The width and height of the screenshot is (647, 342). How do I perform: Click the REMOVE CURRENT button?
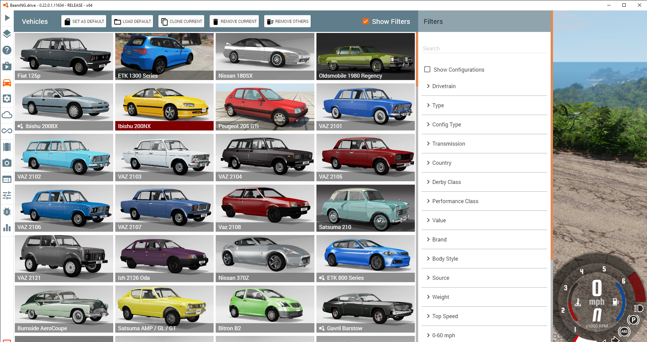[x=234, y=21]
